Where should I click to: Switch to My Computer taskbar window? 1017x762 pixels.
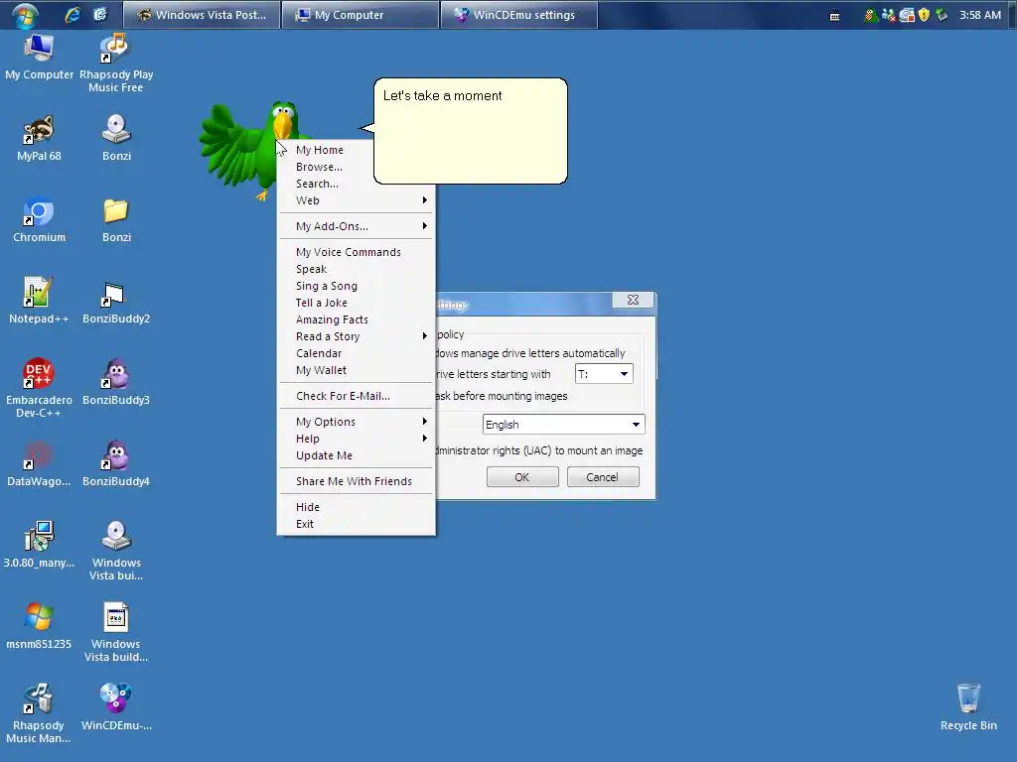(361, 15)
